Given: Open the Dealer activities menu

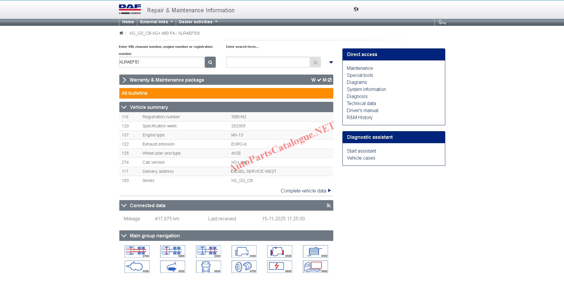Looking at the screenshot, I should (x=198, y=22).
